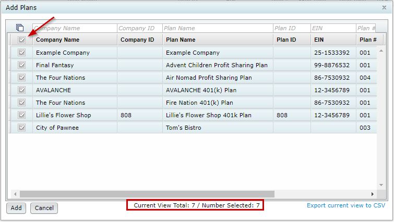Click the vertical scrollbar up arrow

pos(381,51)
